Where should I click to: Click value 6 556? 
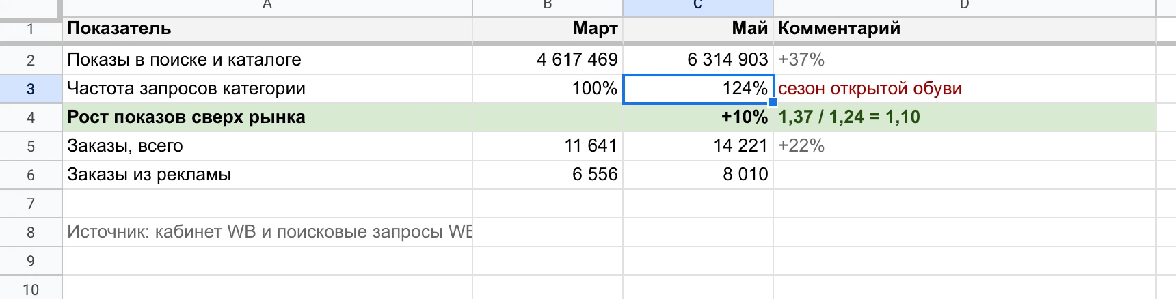[x=548, y=175]
